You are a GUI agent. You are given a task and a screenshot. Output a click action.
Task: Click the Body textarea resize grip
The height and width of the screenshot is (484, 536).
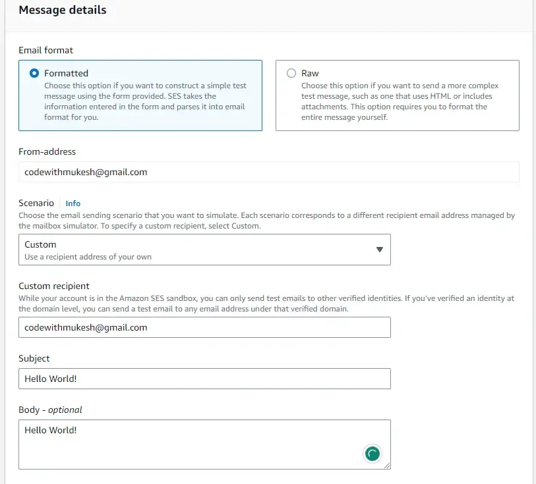click(388, 467)
